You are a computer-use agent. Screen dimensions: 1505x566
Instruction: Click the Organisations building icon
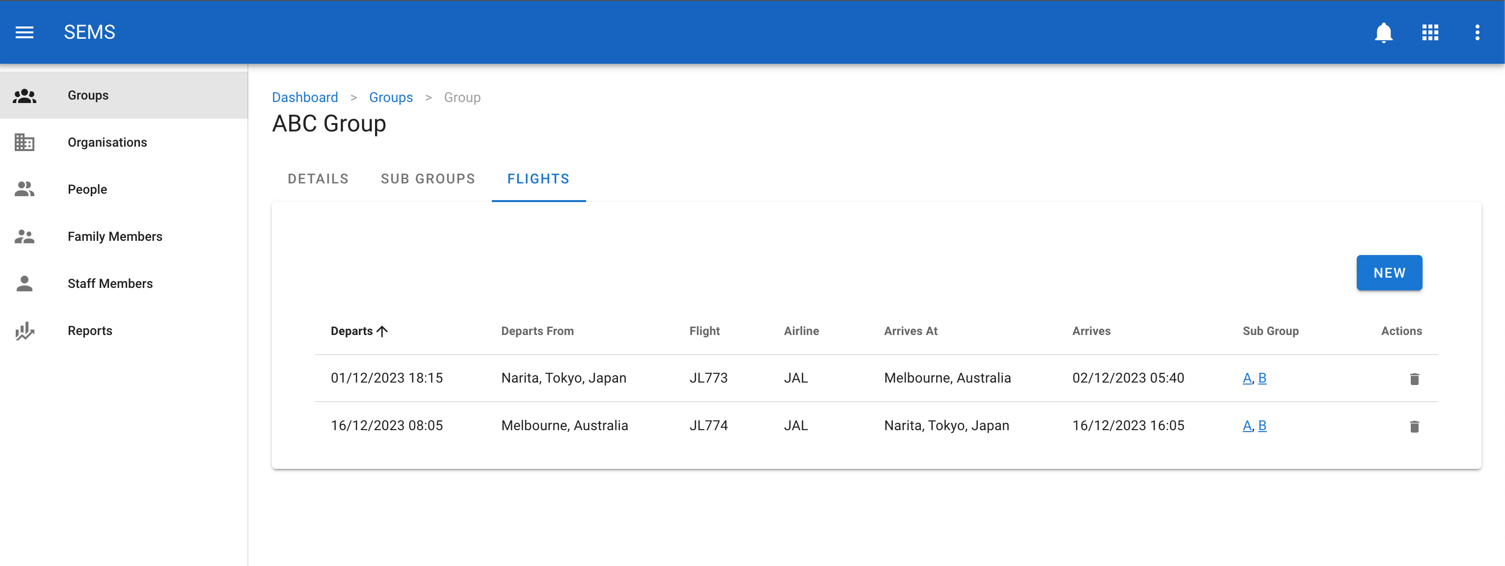coord(24,142)
